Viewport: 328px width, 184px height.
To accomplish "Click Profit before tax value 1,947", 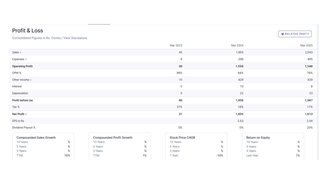I will pos(309,100).
